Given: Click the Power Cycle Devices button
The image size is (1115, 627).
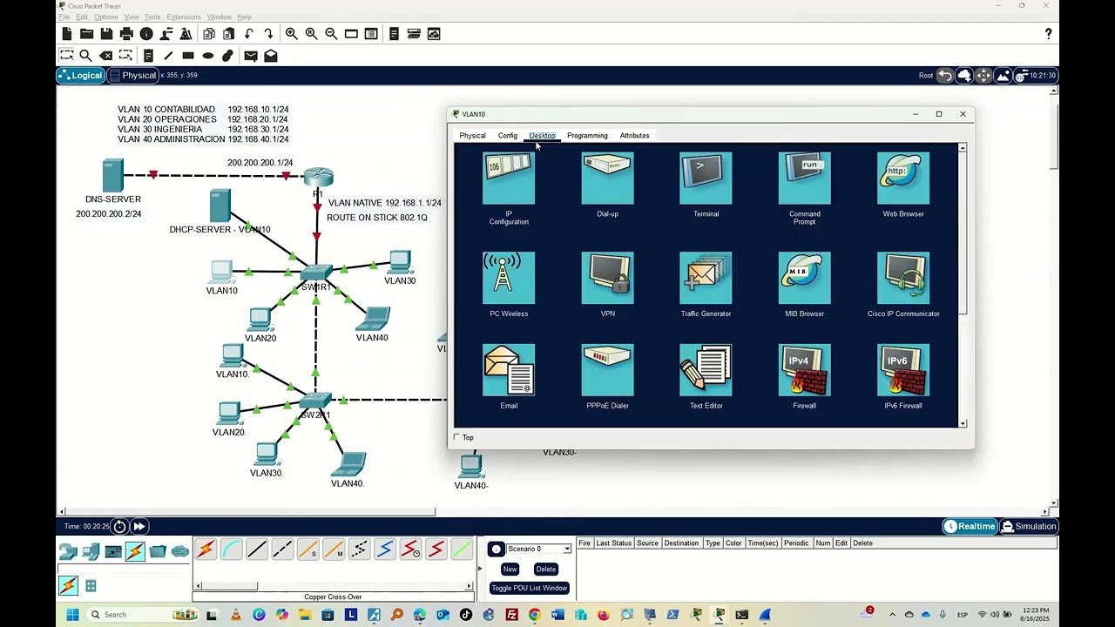Looking at the screenshot, I should coord(120,526).
